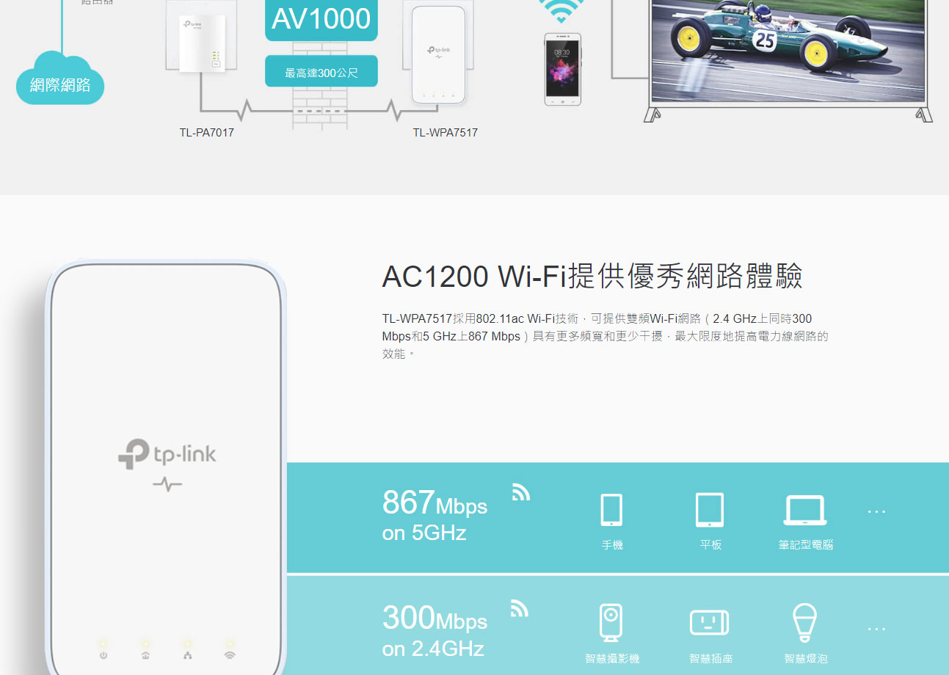The width and height of the screenshot is (949, 675).
Task: Select the tablet icon labeled 平板
Action: (710, 510)
